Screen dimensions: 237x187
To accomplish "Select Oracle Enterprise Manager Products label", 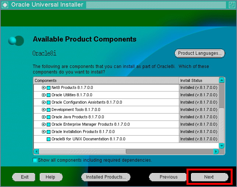I will 91,125.
